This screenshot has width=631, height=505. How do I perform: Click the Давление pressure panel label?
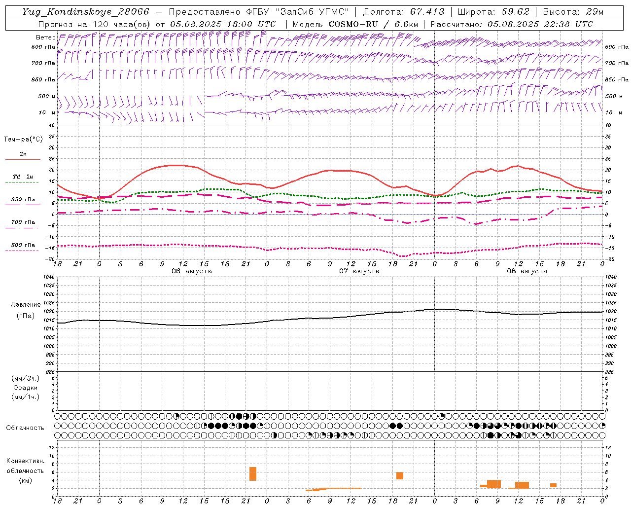click(x=26, y=305)
